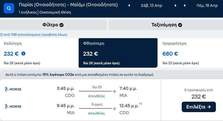Click the Παρίσι – Μαϊάμι route title
Screen dimensions: 223x121
pos(68,5)
